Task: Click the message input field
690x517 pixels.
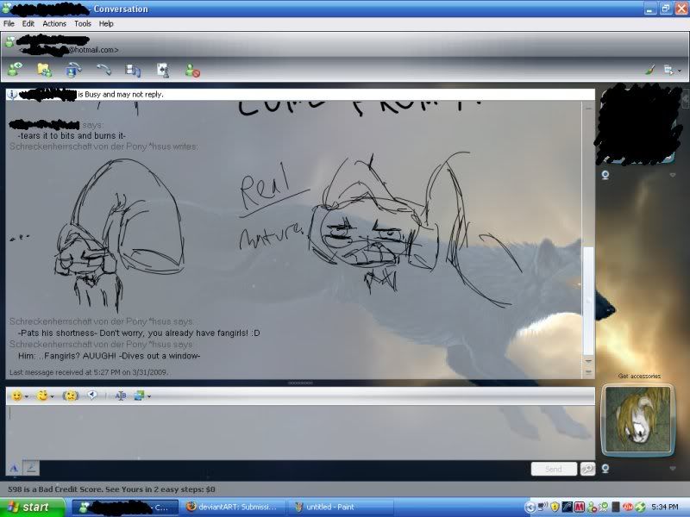Action: coord(293,431)
